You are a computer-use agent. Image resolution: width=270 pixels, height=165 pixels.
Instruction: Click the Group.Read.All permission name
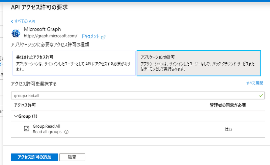coord(47,126)
